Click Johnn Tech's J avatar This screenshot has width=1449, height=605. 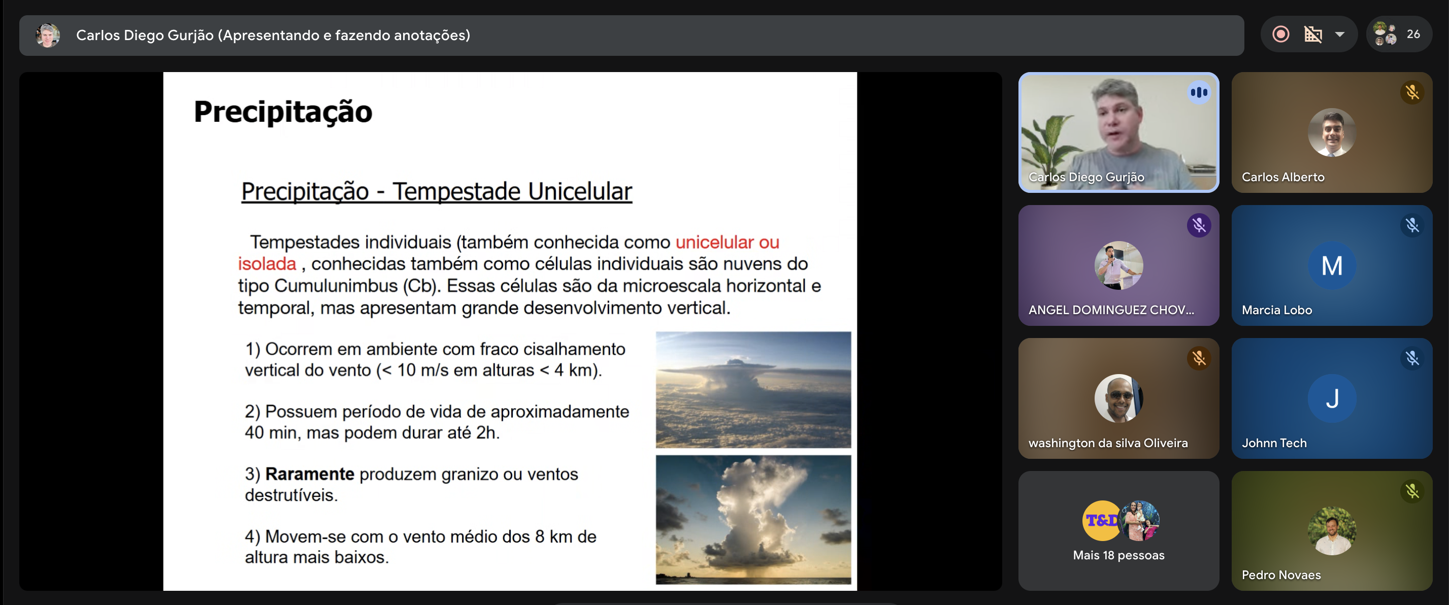(x=1331, y=398)
